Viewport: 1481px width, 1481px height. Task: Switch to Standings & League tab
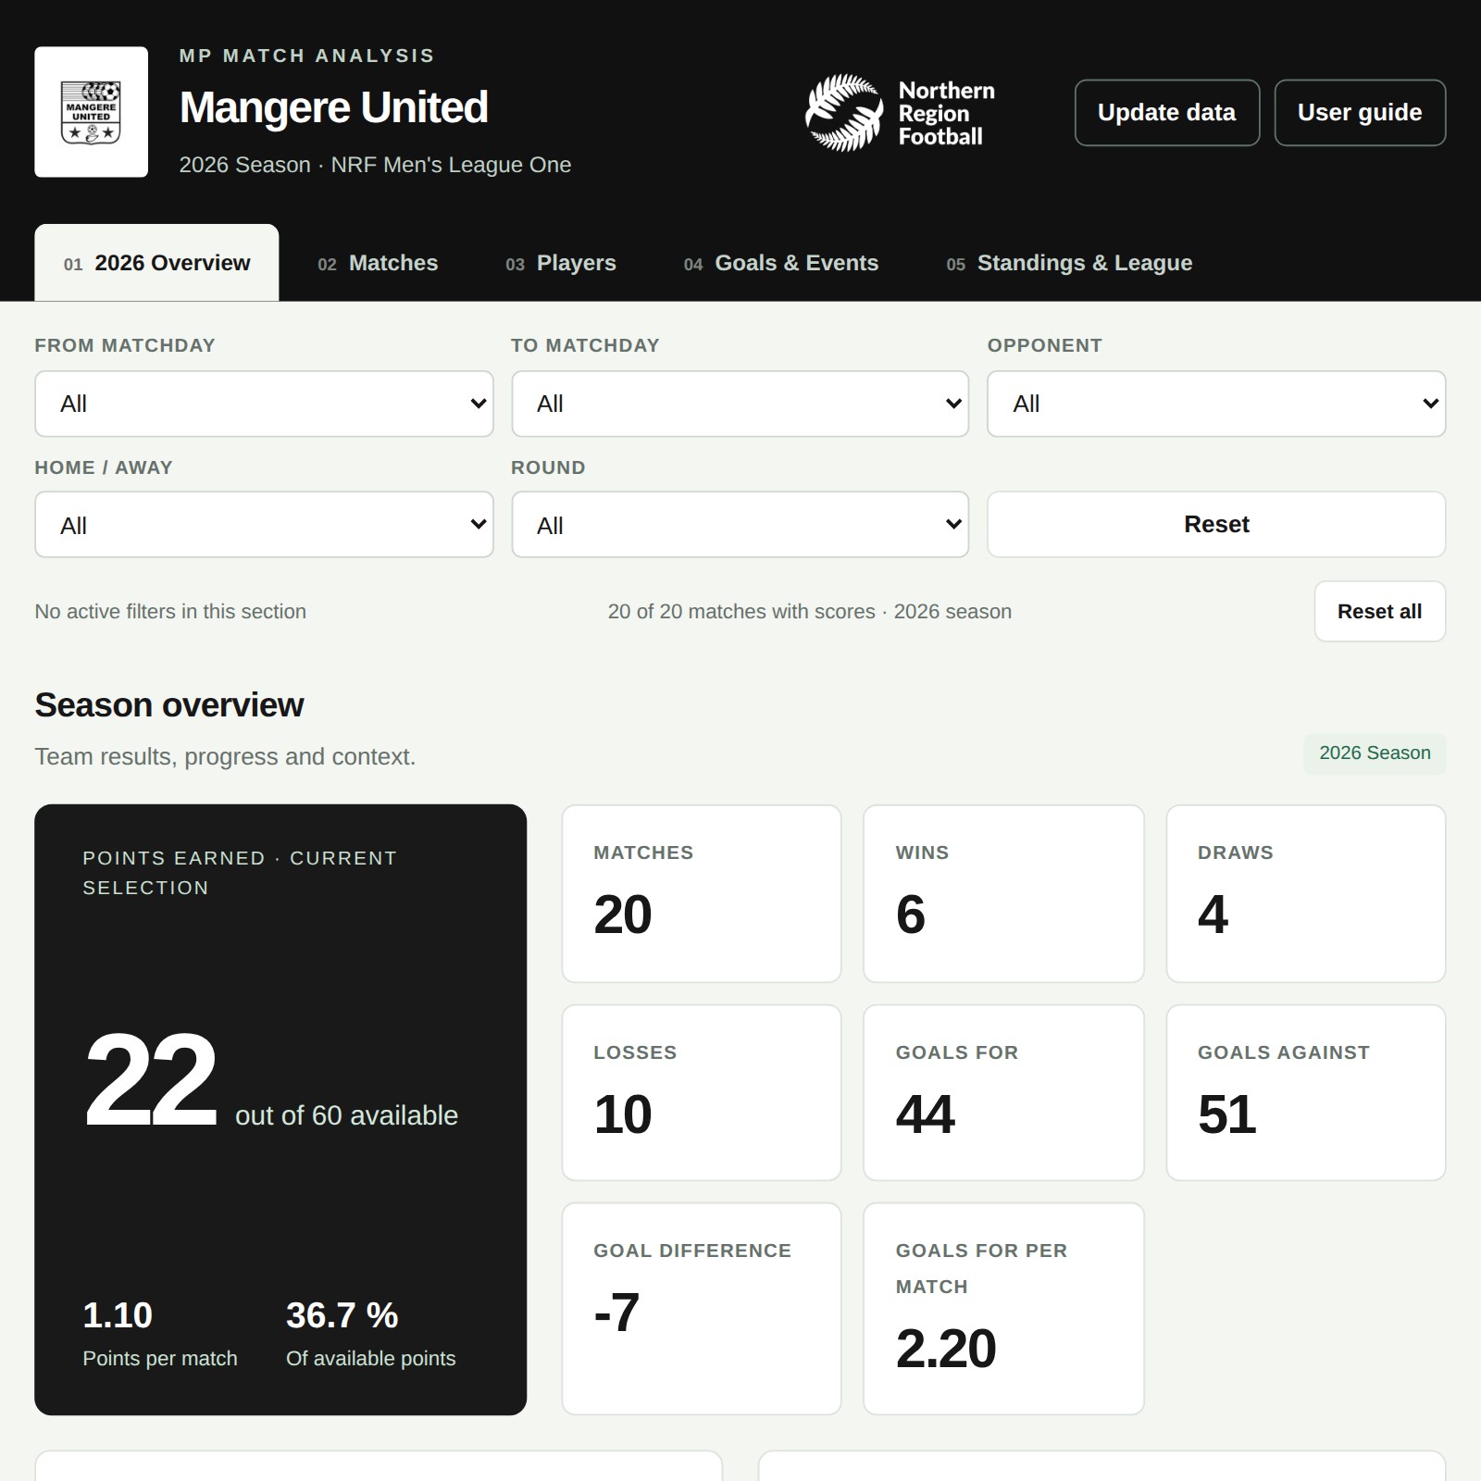point(1069,263)
